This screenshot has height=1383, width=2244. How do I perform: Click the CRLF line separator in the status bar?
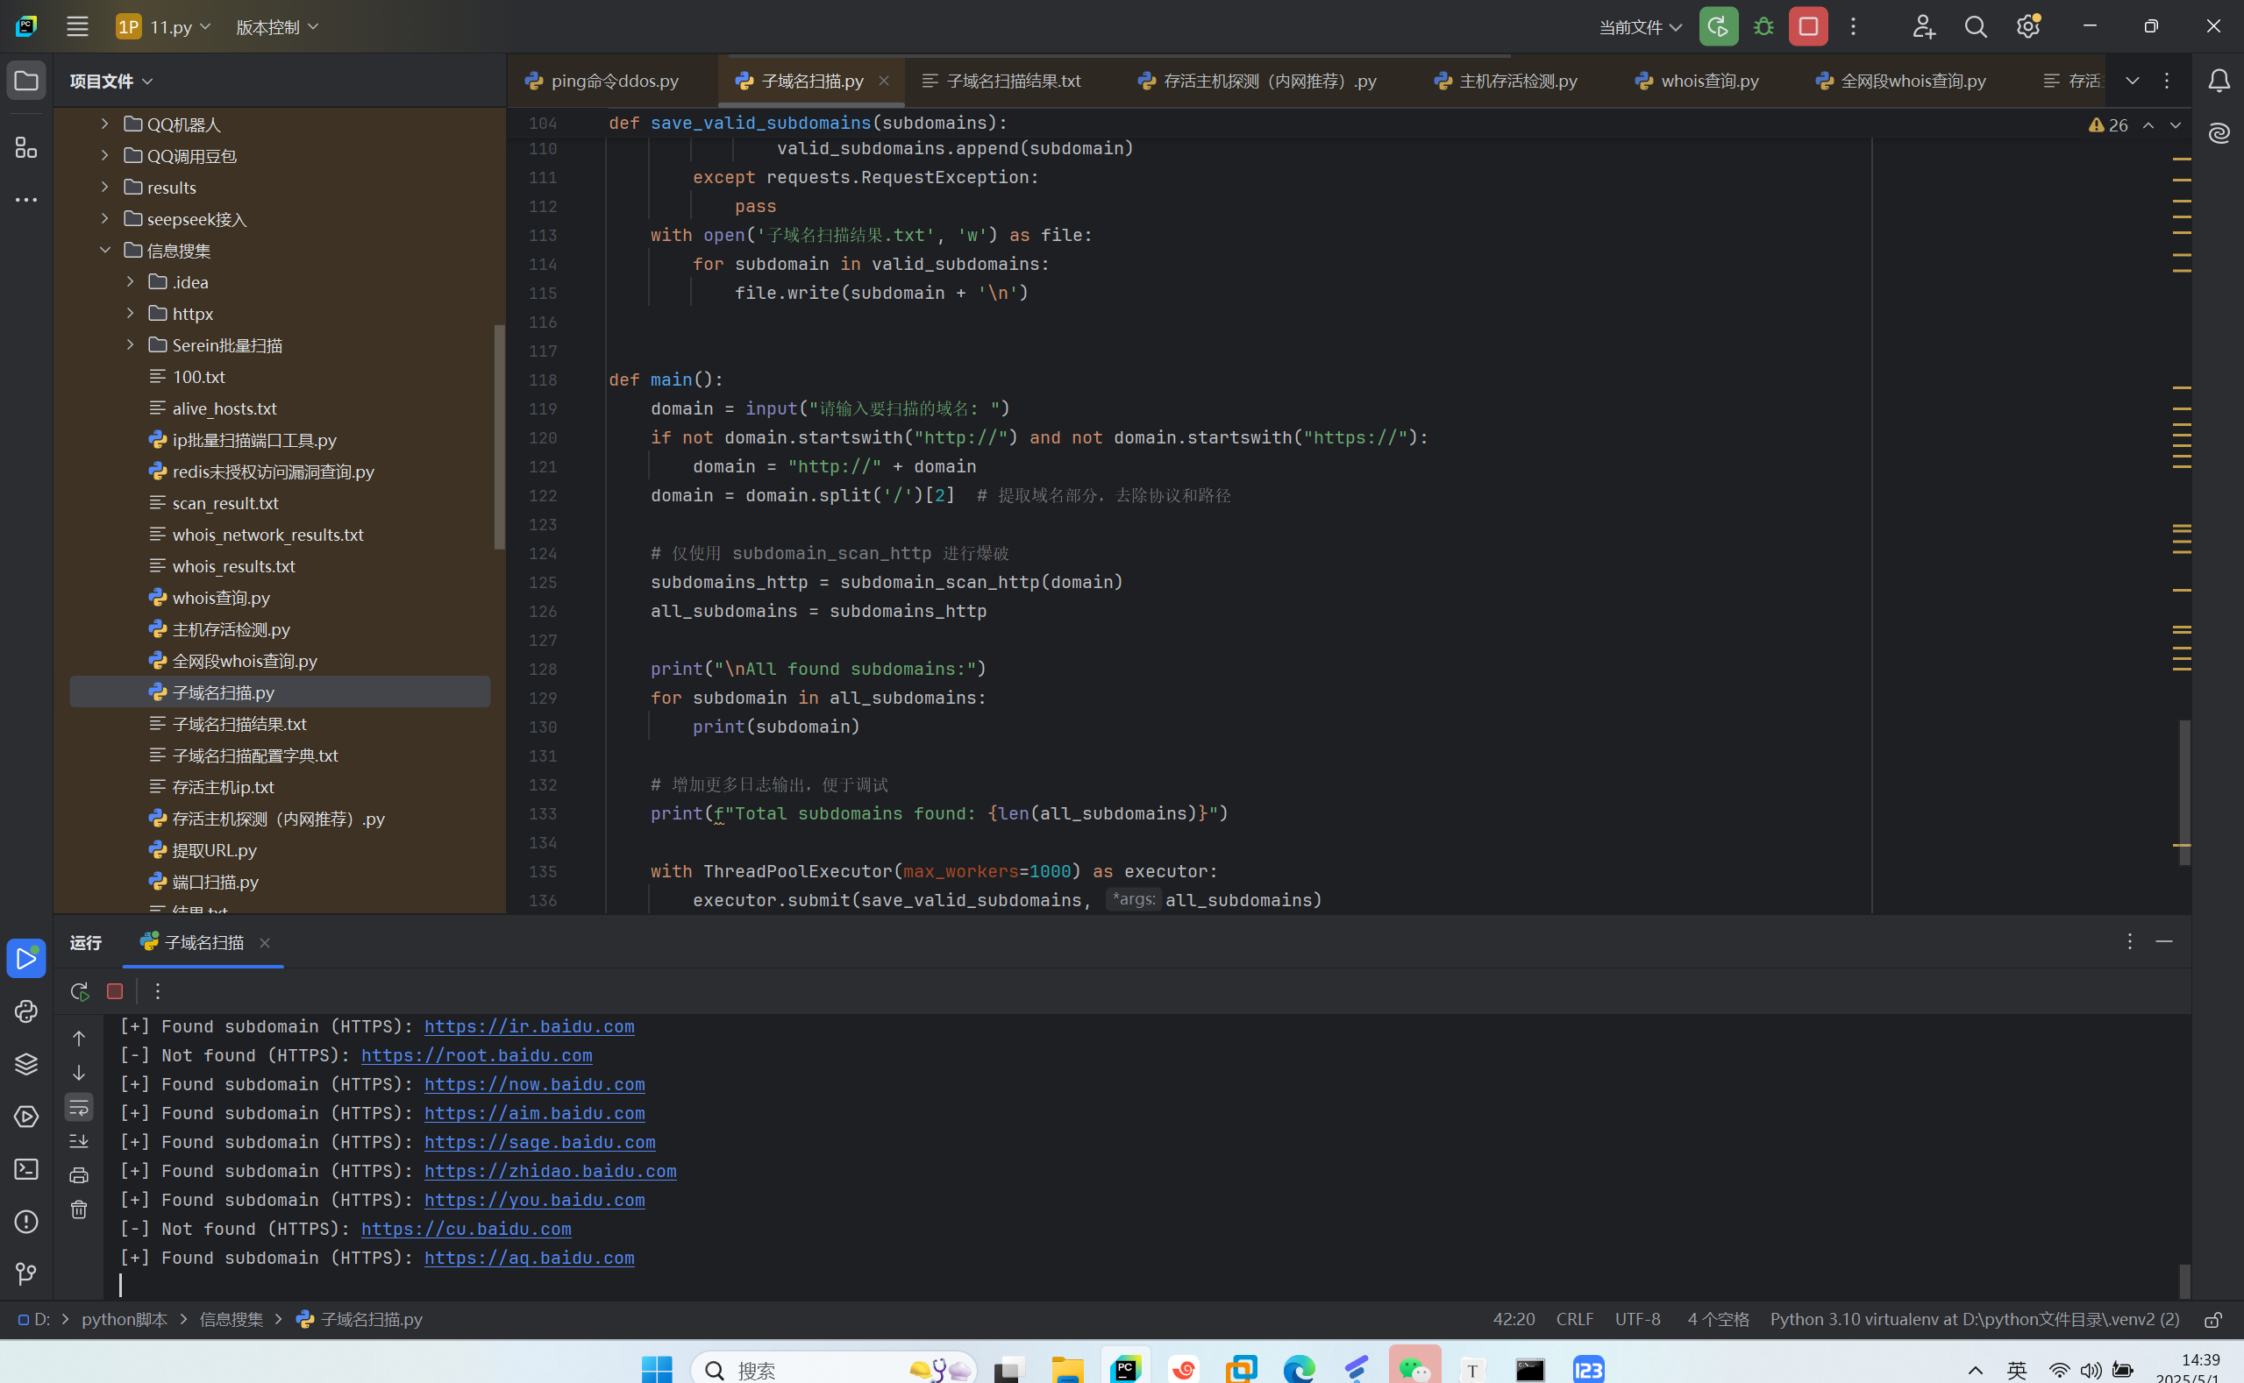1574,1319
